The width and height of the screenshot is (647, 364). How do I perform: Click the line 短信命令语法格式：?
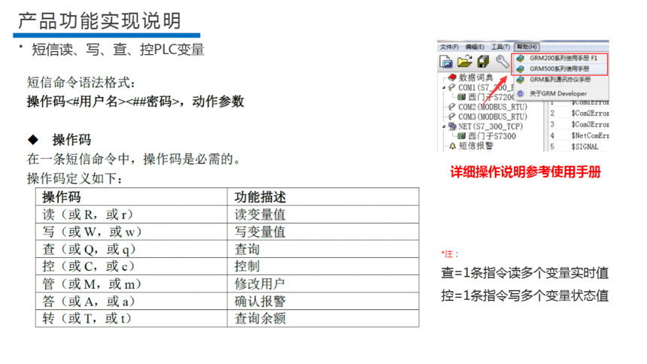click(81, 83)
